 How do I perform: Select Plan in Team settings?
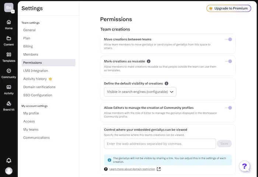(27, 38)
